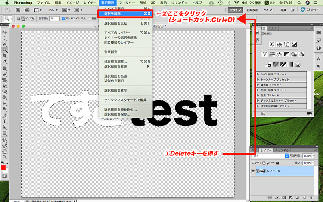Choose Add to Selection mode
Image resolution: width=323 pixels, height=202 pixels.
point(23,19)
